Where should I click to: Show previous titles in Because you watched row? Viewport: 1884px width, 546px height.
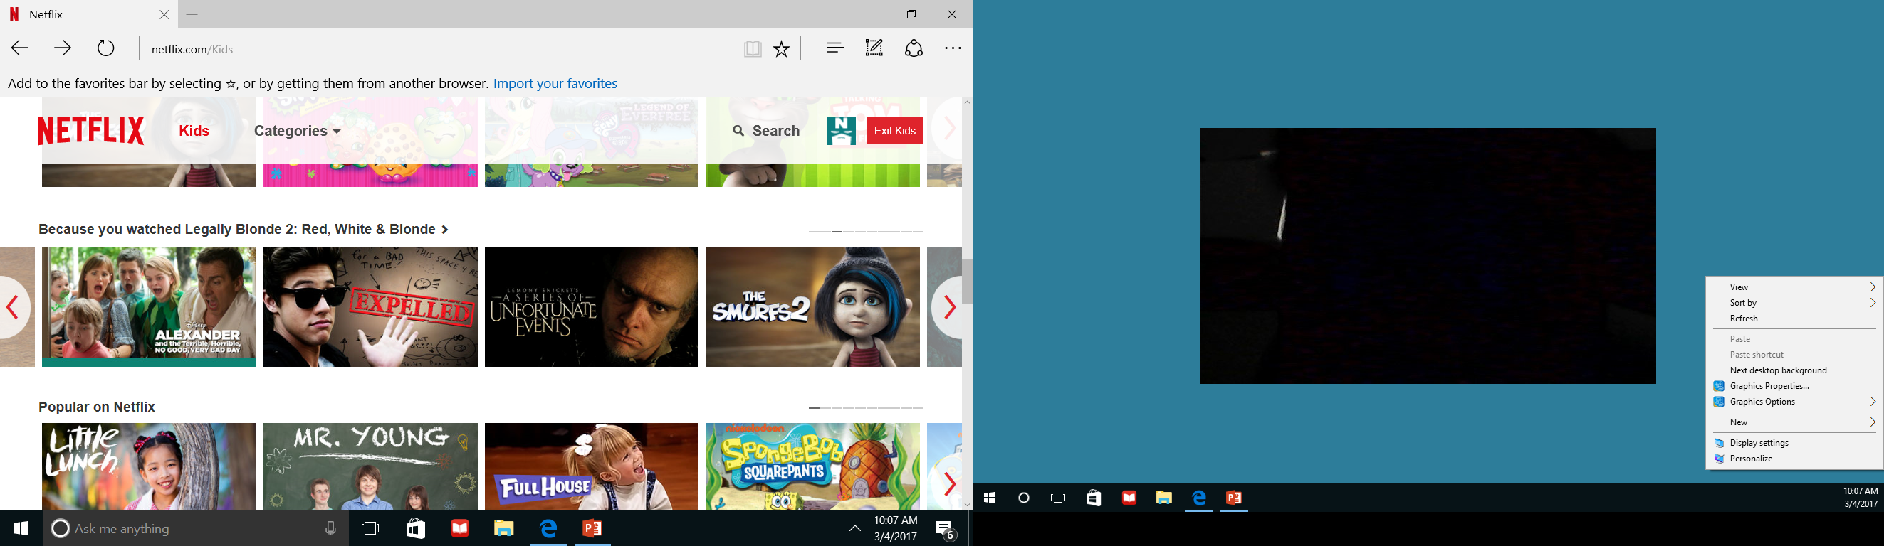[13, 306]
